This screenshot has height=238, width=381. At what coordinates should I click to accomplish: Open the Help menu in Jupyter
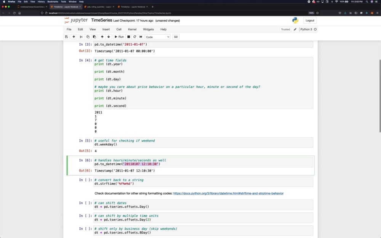click(x=163, y=29)
